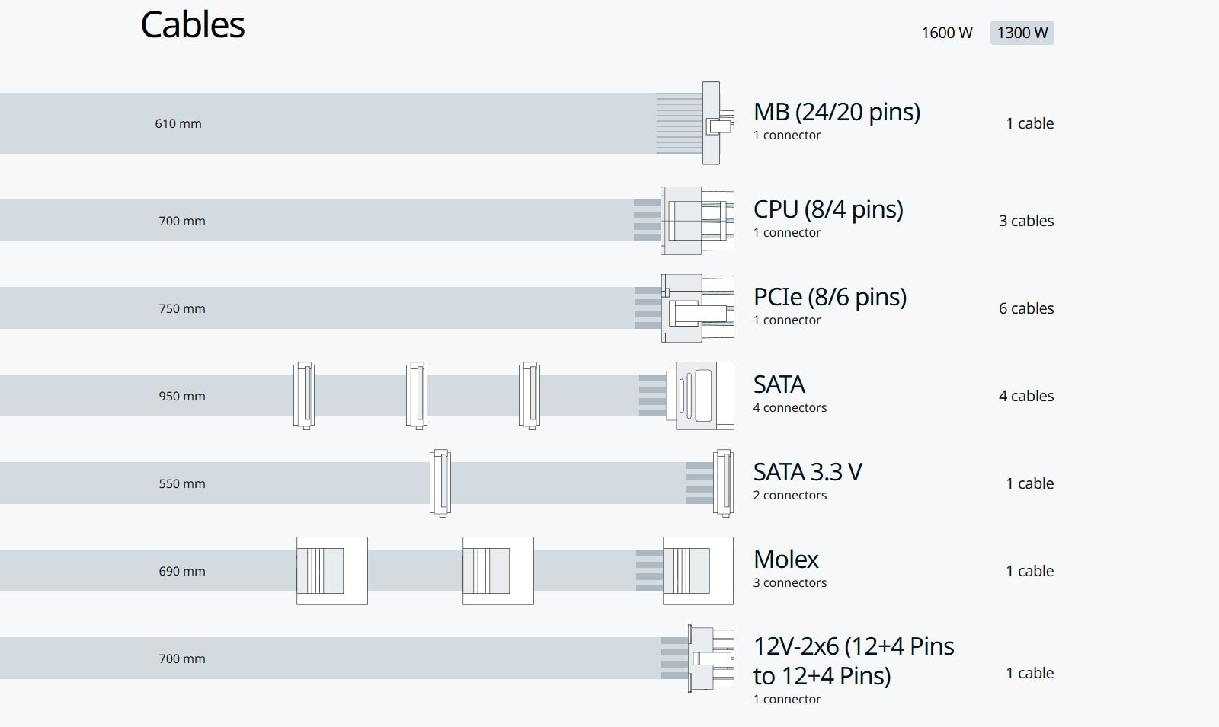Click the 950 mm SATA cable length label
The image size is (1219, 727).
[182, 396]
